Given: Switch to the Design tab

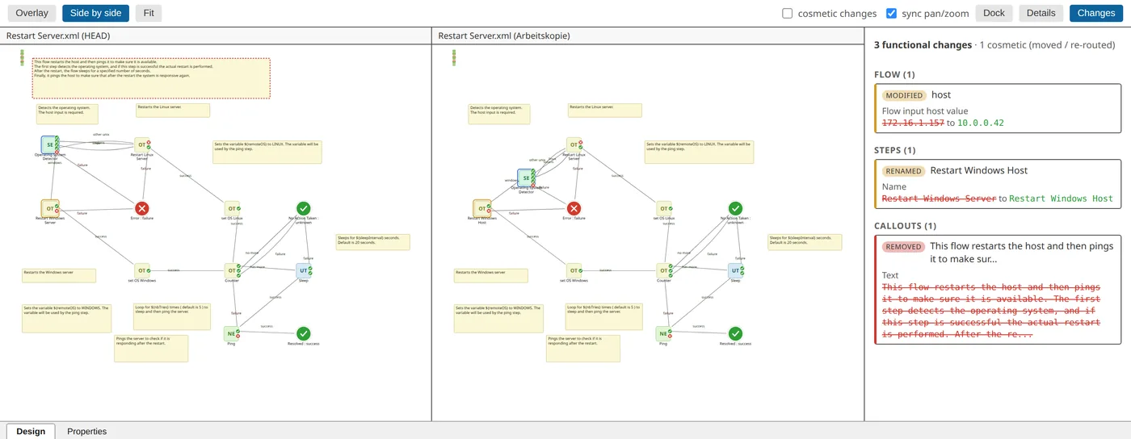Looking at the screenshot, I should tap(31, 431).
